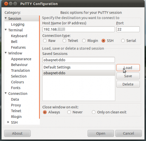Image resolution: width=146 pixels, height=141 pixels.
Task: Open the Telnet category in tree
Action: (x=16, y=111)
